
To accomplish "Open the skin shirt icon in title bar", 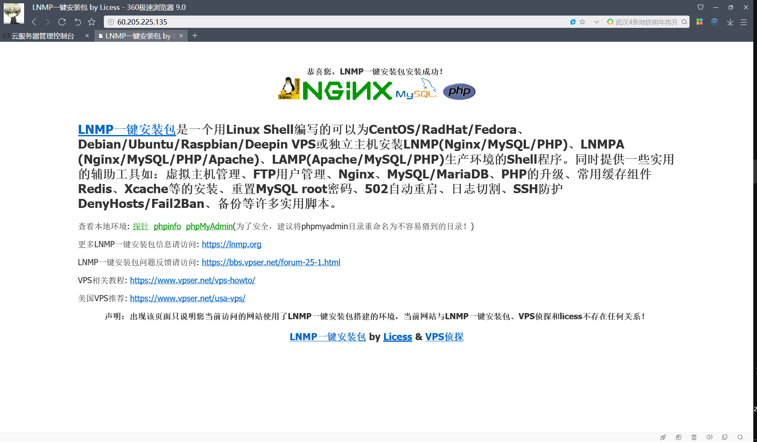I will [701, 7].
